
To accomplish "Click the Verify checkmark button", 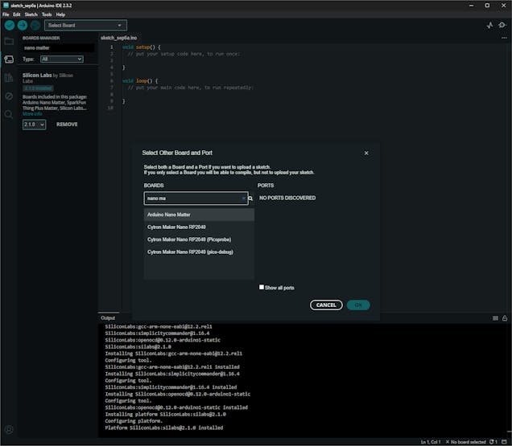I will coord(10,25).
